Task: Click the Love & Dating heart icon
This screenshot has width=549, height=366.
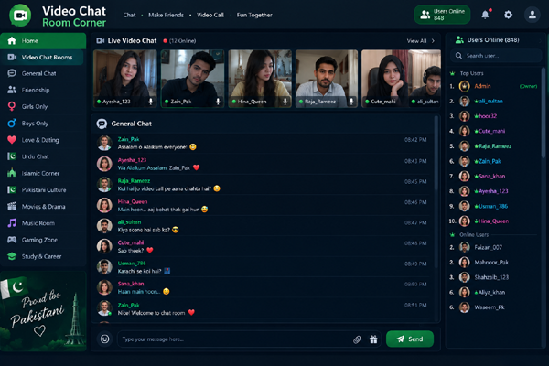Action: (x=12, y=140)
